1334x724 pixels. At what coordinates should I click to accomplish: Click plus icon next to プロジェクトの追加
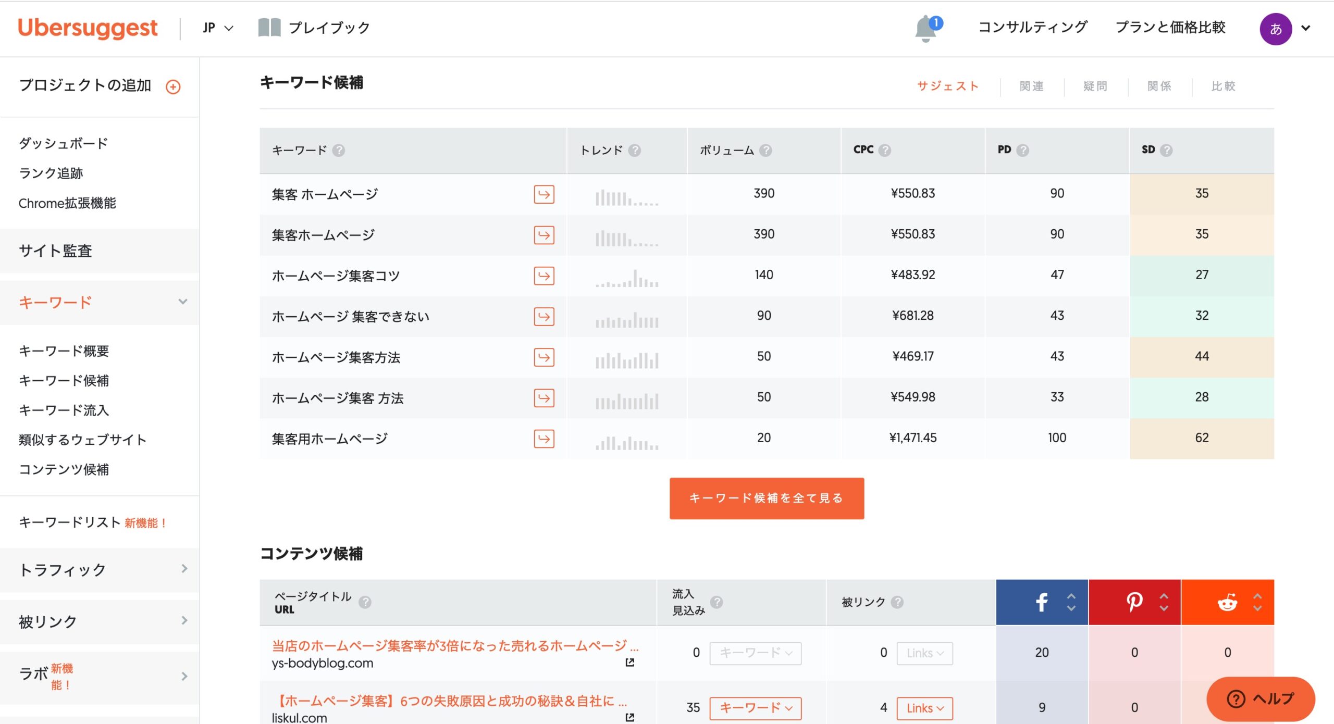tap(173, 86)
